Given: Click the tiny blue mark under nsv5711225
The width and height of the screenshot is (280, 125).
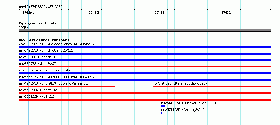Looking at the screenshot, I should [162, 113].
